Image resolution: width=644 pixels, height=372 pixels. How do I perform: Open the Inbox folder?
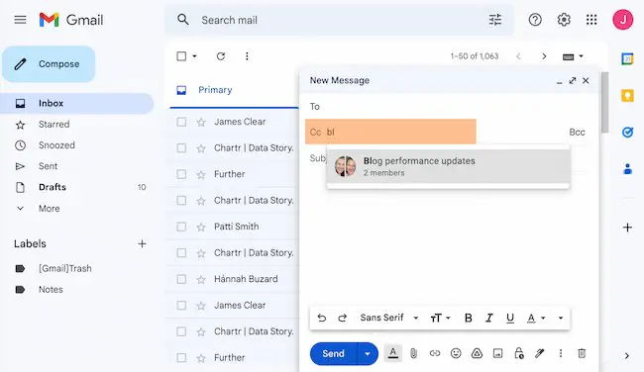coord(77,103)
